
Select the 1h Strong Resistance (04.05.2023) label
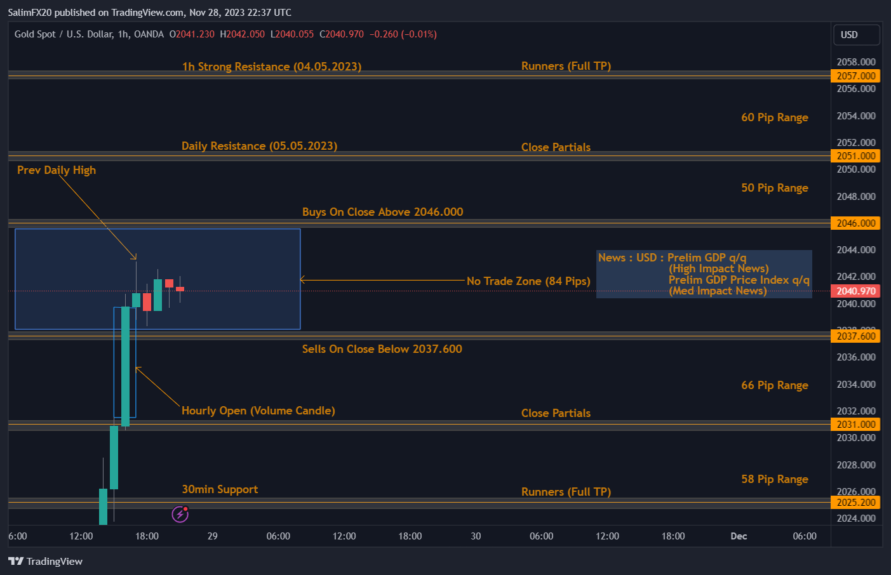tap(272, 66)
